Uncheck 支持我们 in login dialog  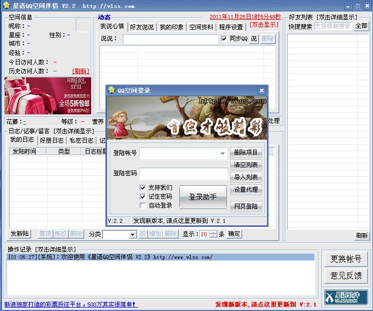[x=143, y=188]
